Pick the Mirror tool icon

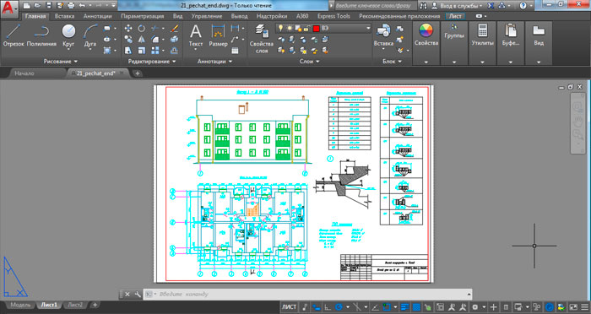pos(141,39)
